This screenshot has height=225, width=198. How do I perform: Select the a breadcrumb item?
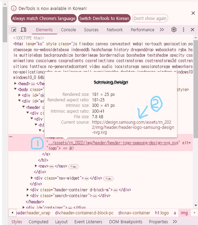coord(175,213)
